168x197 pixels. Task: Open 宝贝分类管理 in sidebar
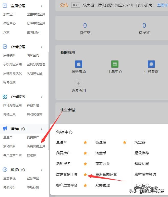36,64
